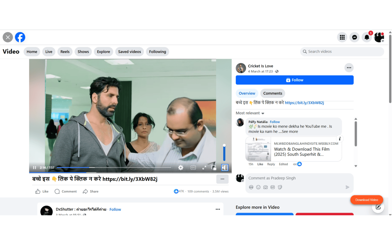Viewport: 392px width, 245px height.
Task: Open the 4 March at 17:23 timestamp
Action: [260, 71]
